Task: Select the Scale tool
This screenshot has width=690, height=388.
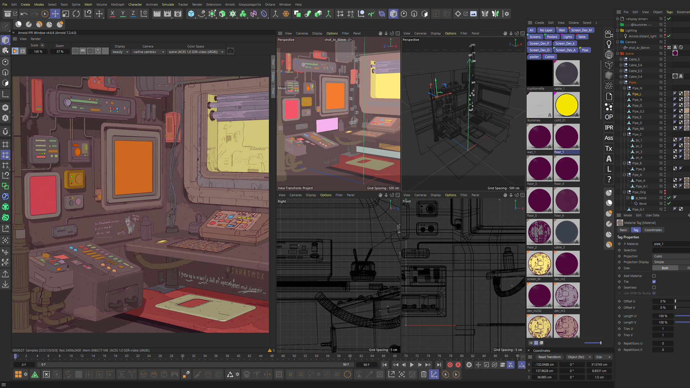Action: (66, 14)
